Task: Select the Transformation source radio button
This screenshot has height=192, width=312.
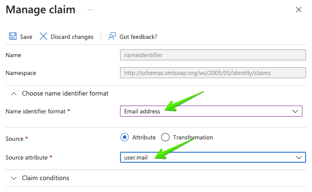Action: (x=165, y=137)
